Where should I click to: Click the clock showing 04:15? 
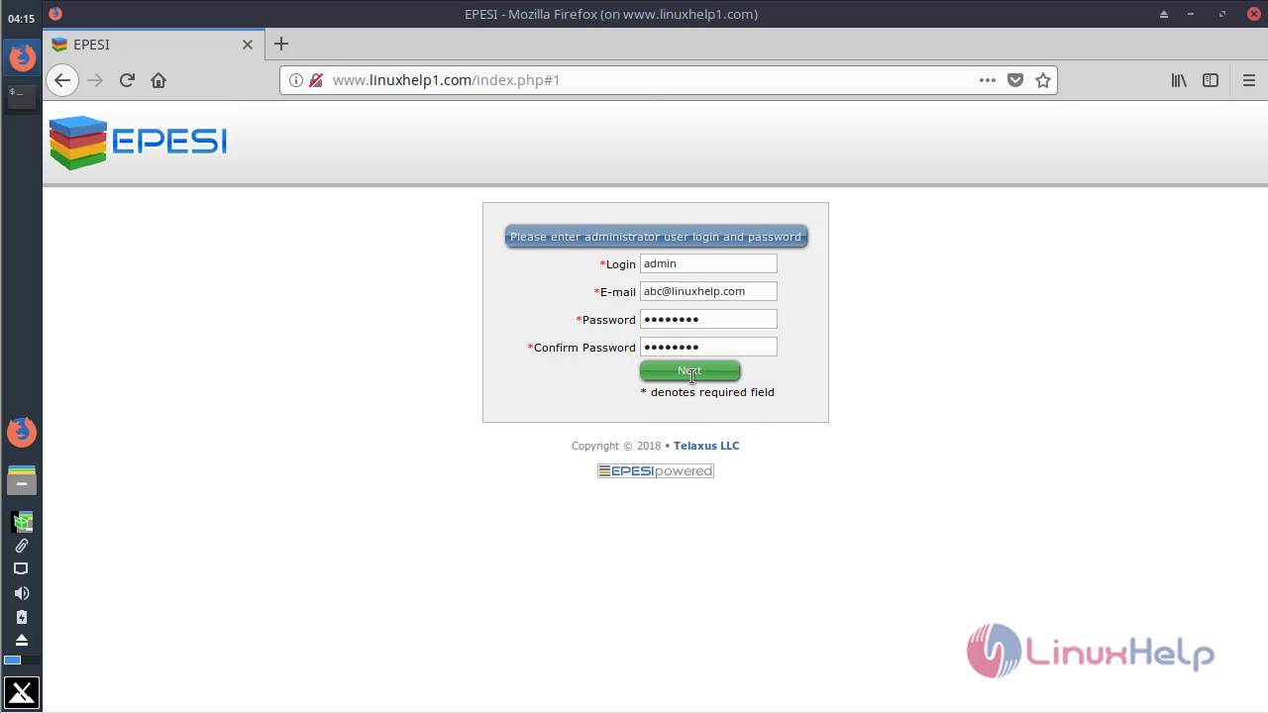(22, 19)
